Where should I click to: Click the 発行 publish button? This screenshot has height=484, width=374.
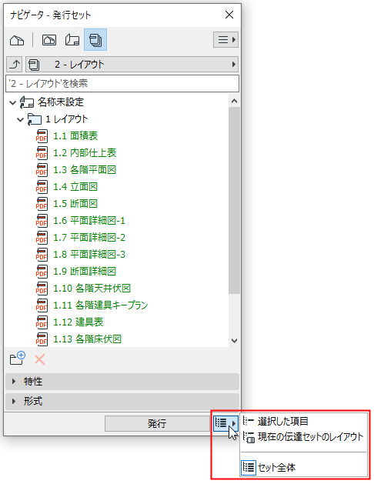click(x=157, y=423)
